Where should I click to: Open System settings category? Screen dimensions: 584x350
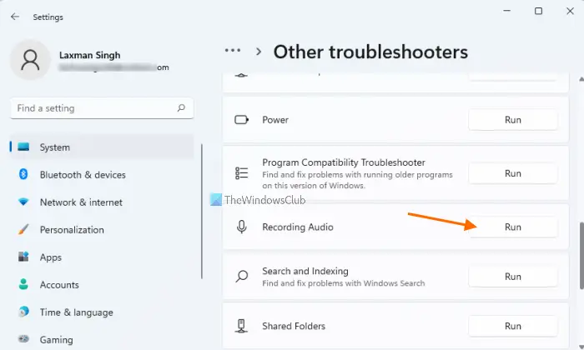point(102,147)
